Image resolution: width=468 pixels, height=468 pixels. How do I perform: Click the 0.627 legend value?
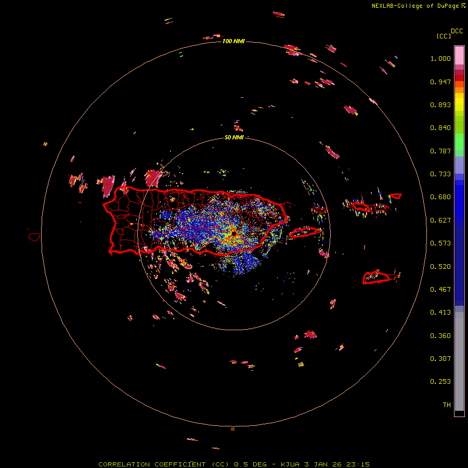[x=440, y=220]
